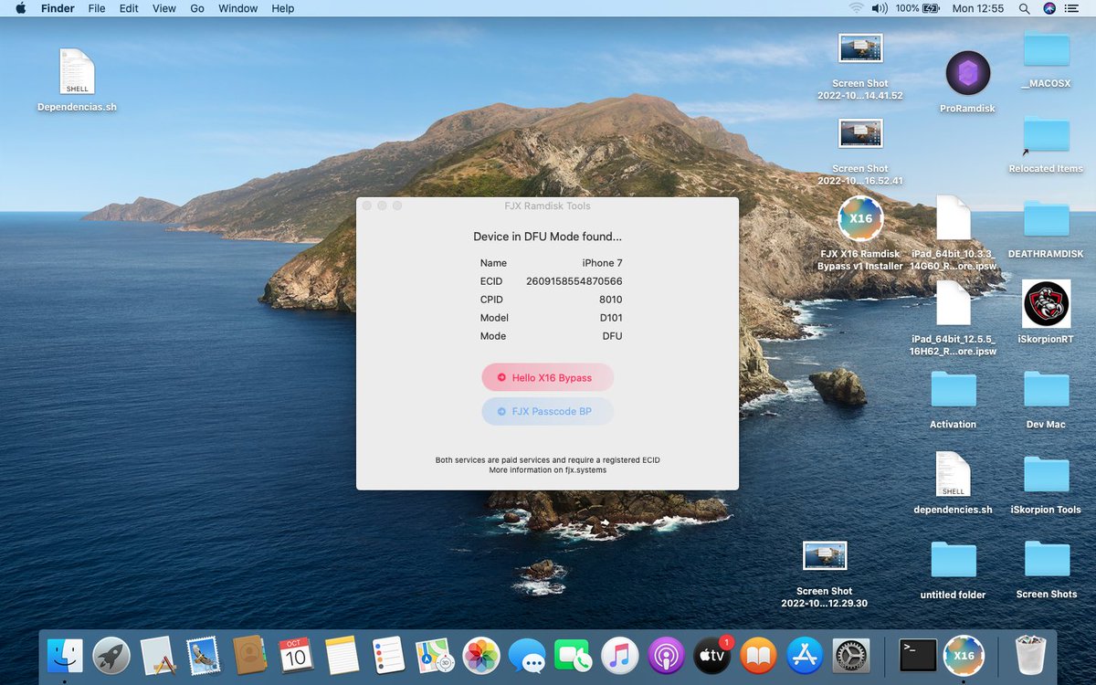Image resolution: width=1096 pixels, height=685 pixels.
Task: Open the Edit menu
Action: [x=129, y=8]
